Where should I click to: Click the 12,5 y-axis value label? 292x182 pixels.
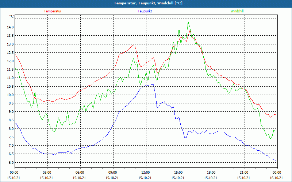tap(9, 53)
